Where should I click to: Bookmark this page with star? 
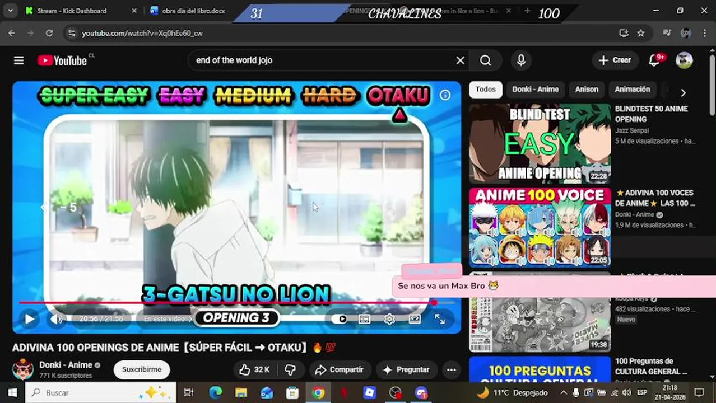tap(641, 33)
